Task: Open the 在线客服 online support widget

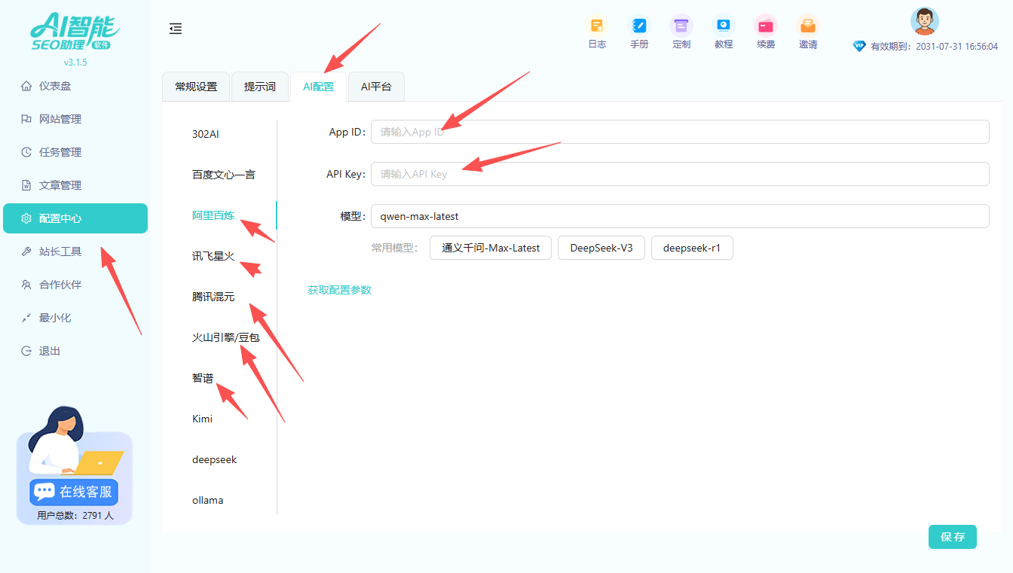Action: click(74, 492)
